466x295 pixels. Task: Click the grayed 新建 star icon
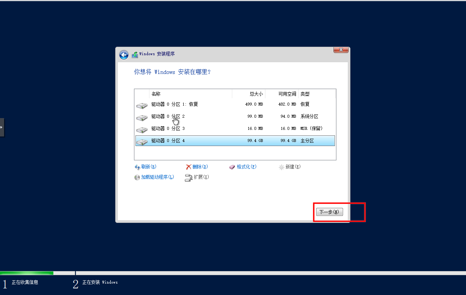coord(282,167)
